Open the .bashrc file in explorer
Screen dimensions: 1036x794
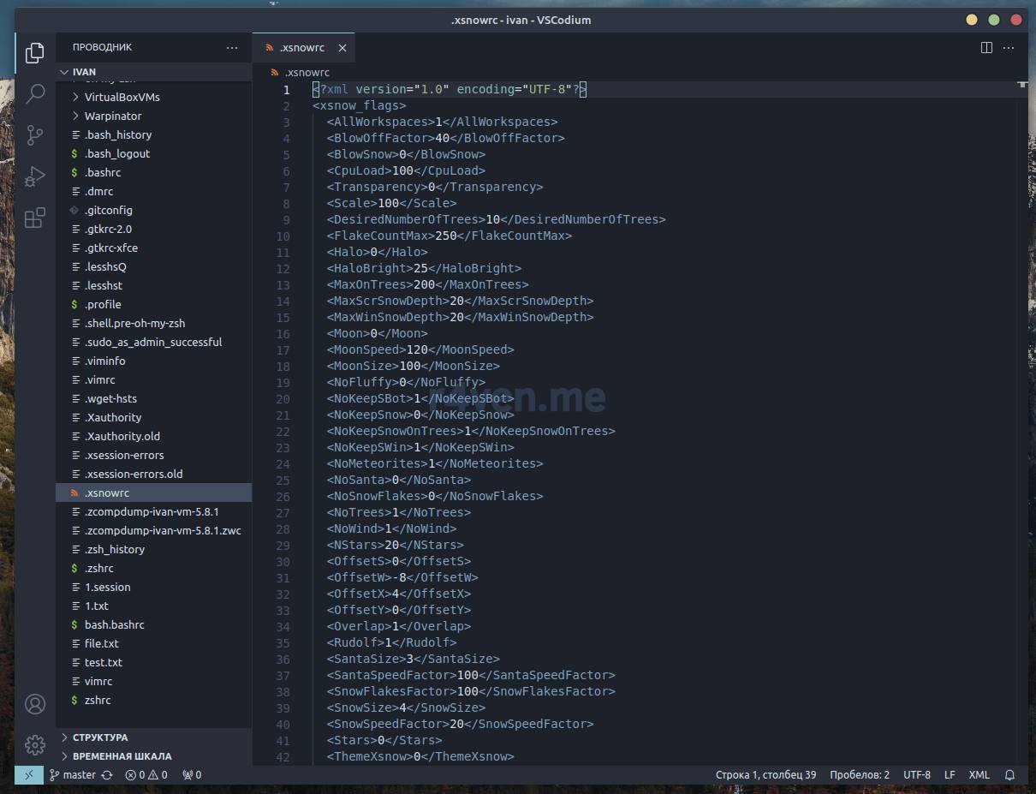point(103,172)
